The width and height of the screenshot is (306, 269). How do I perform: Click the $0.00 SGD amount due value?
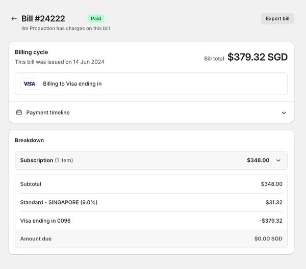click(268, 239)
